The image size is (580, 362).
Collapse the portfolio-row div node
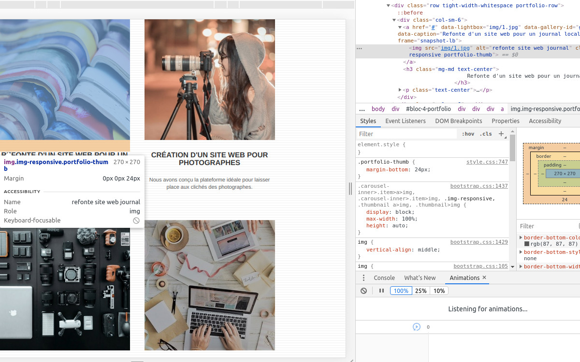click(388, 6)
